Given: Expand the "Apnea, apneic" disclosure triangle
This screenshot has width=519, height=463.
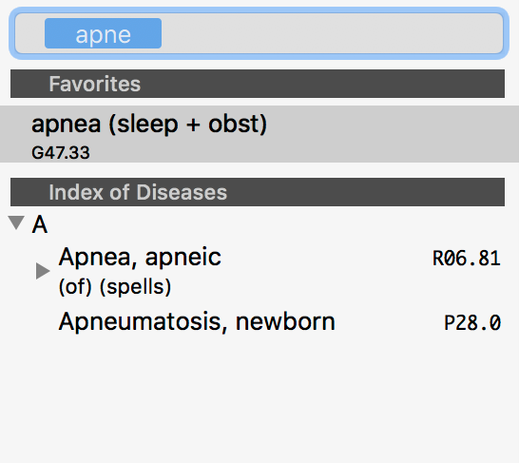Looking at the screenshot, I should click(x=43, y=271).
